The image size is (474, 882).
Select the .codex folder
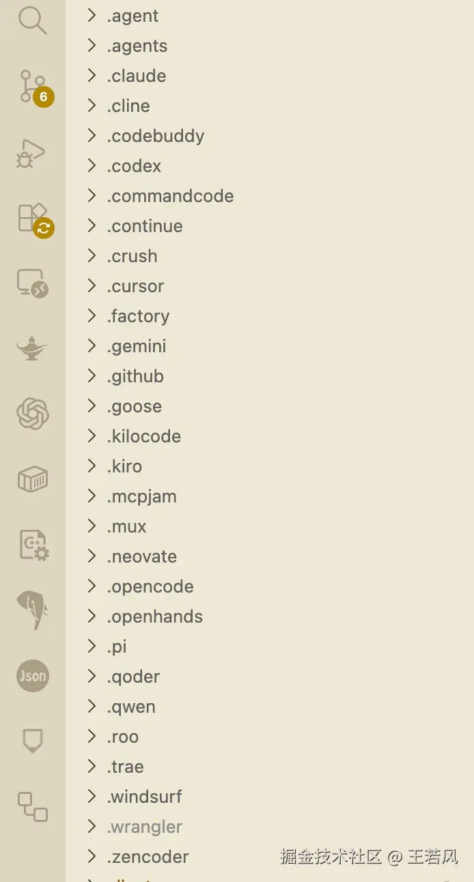click(134, 166)
